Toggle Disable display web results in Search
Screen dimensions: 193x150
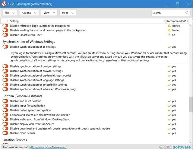[x=5, y=124]
